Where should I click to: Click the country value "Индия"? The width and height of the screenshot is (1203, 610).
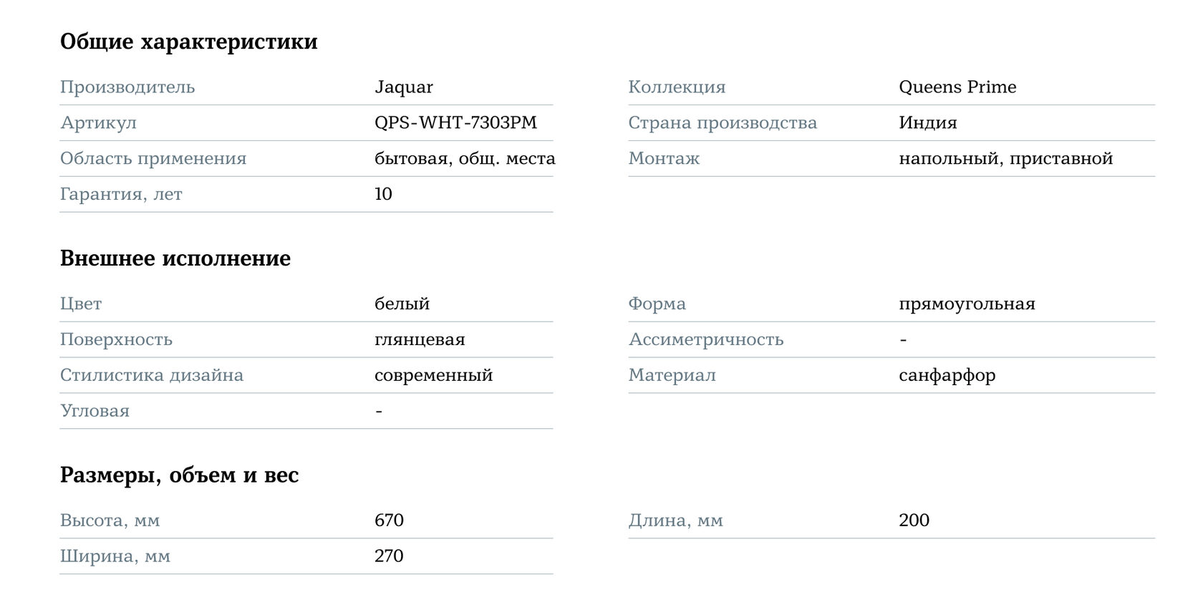[x=927, y=123]
